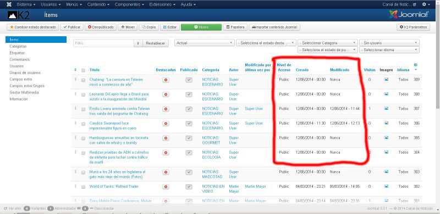
Task: Click the ordering sort arrows column header
Action: click(x=75, y=70)
